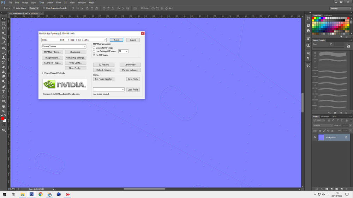Select the Hand tool
This screenshot has height=198, width=353.
click(4, 106)
